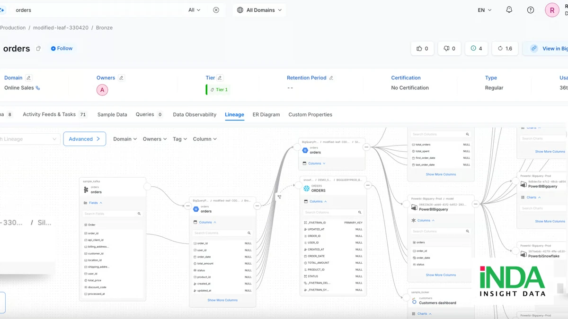
Task: Open the All Domains dropdown
Action: coord(259,10)
